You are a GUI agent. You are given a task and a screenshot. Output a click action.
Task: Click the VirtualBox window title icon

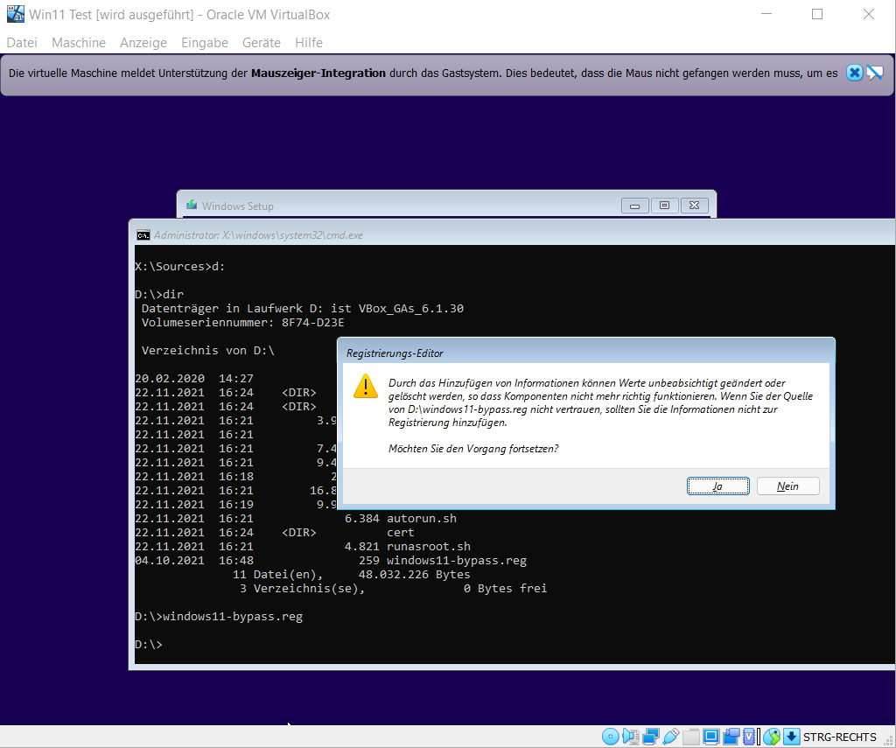click(x=16, y=14)
